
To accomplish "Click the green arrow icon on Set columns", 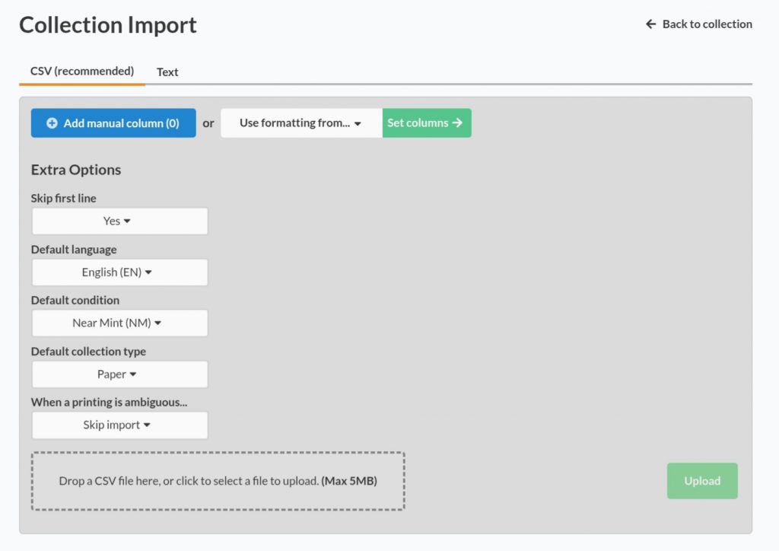I will (x=456, y=123).
